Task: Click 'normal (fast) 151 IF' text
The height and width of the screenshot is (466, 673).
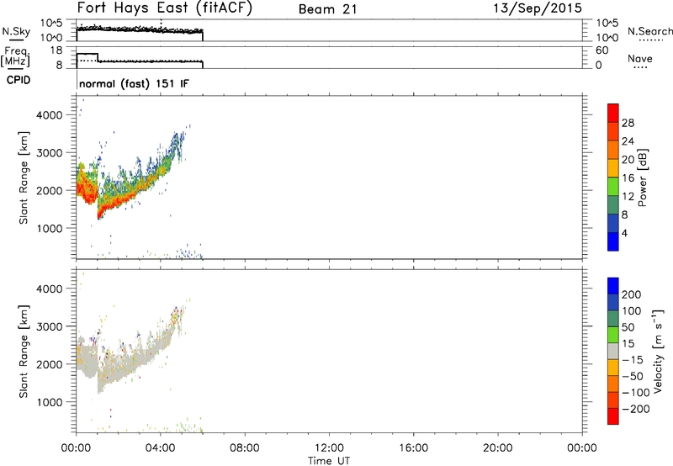Action: point(134,83)
